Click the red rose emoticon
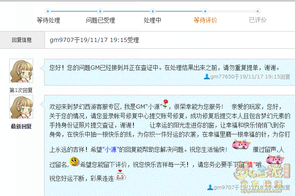Screen dimensions: 295x196 click(165, 104)
